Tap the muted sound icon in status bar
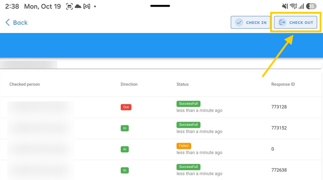The width and height of the screenshot is (323, 180). 285,7
